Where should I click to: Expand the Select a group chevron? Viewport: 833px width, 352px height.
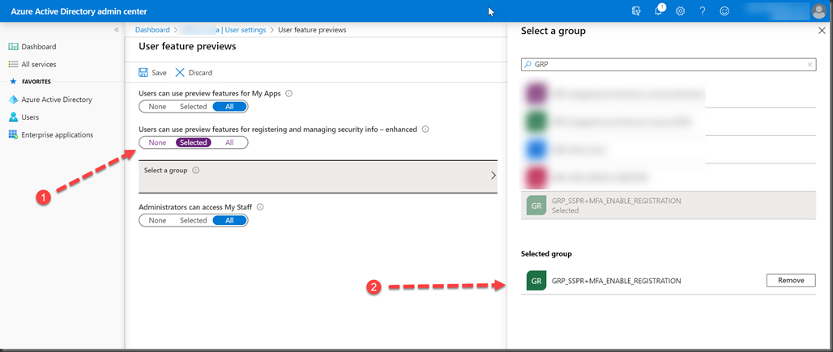coord(493,175)
